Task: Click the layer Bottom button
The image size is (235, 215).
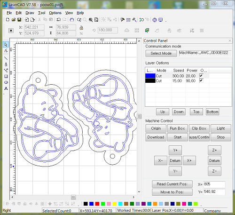Action: (212, 111)
